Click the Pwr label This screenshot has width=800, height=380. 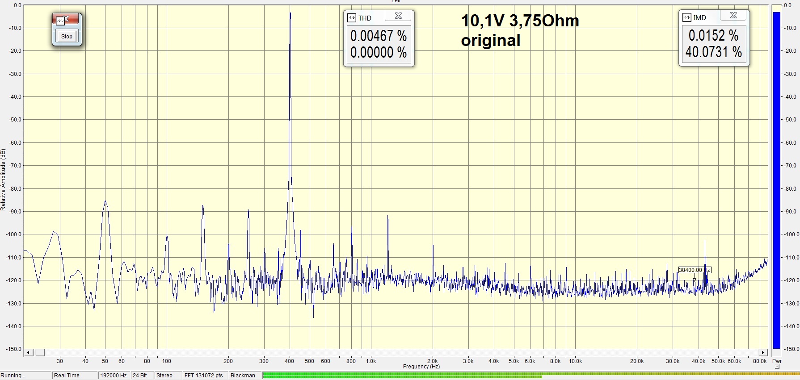pyautogui.click(x=777, y=361)
